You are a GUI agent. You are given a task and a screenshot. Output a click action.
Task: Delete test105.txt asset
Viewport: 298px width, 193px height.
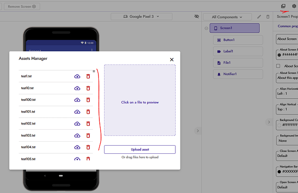click(88, 159)
